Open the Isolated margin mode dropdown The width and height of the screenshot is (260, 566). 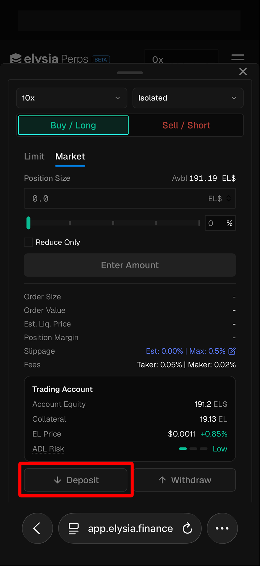[188, 98]
